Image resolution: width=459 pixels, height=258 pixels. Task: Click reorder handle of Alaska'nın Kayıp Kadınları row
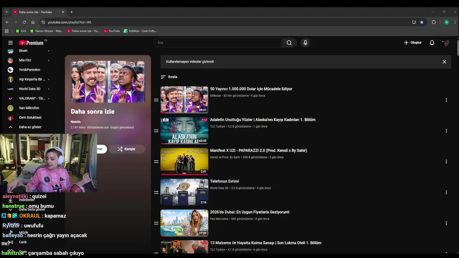[156, 131]
